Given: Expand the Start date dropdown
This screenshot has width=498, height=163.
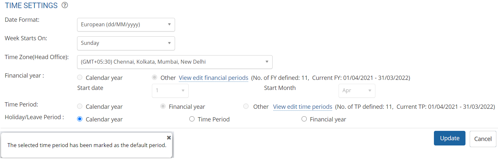Looking at the screenshot, I should (170, 91).
